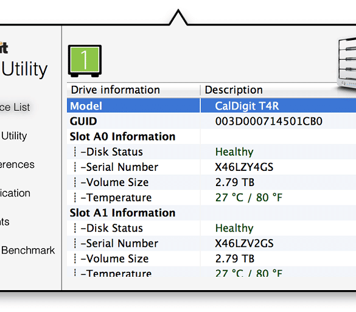Image resolution: width=356 pixels, height=312 pixels.
Task: Click Slot A1 2.79 TB value
Action: [x=235, y=258]
